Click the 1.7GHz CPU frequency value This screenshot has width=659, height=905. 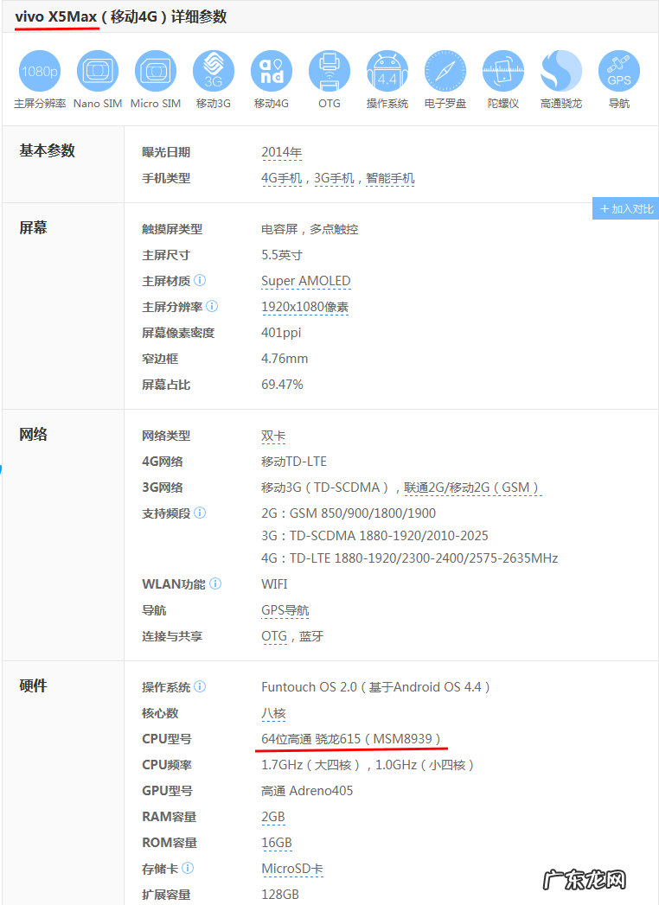coord(368,765)
